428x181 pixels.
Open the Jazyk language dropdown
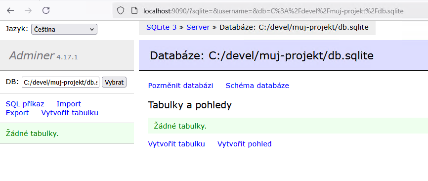point(64,29)
